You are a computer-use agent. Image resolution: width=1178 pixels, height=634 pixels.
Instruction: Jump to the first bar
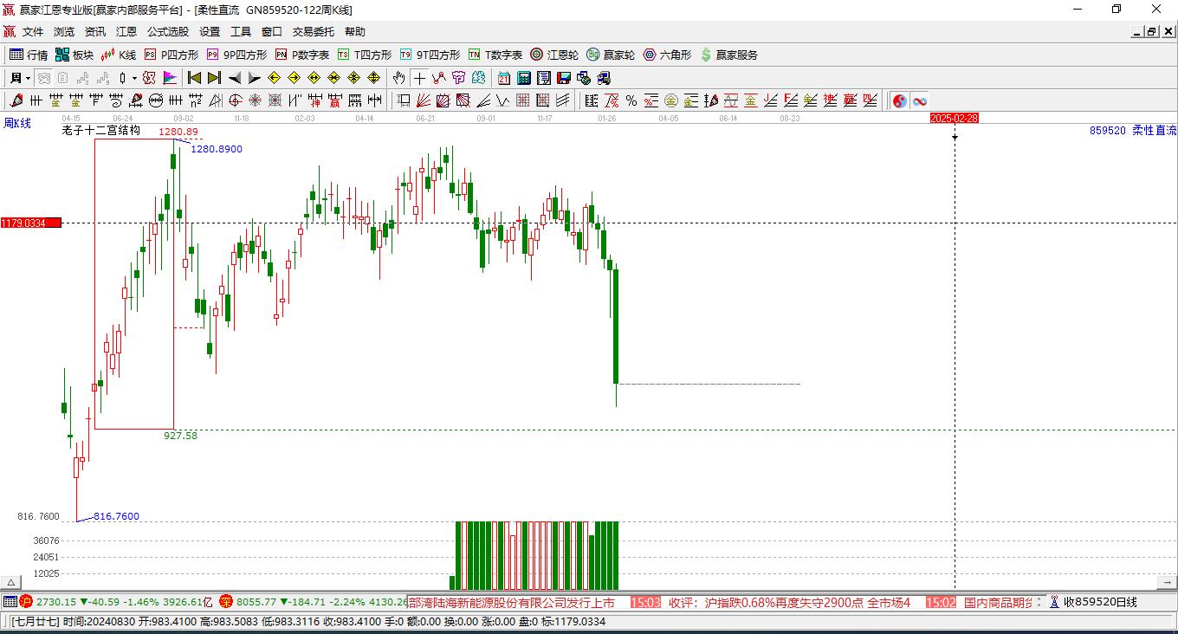coord(194,78)
